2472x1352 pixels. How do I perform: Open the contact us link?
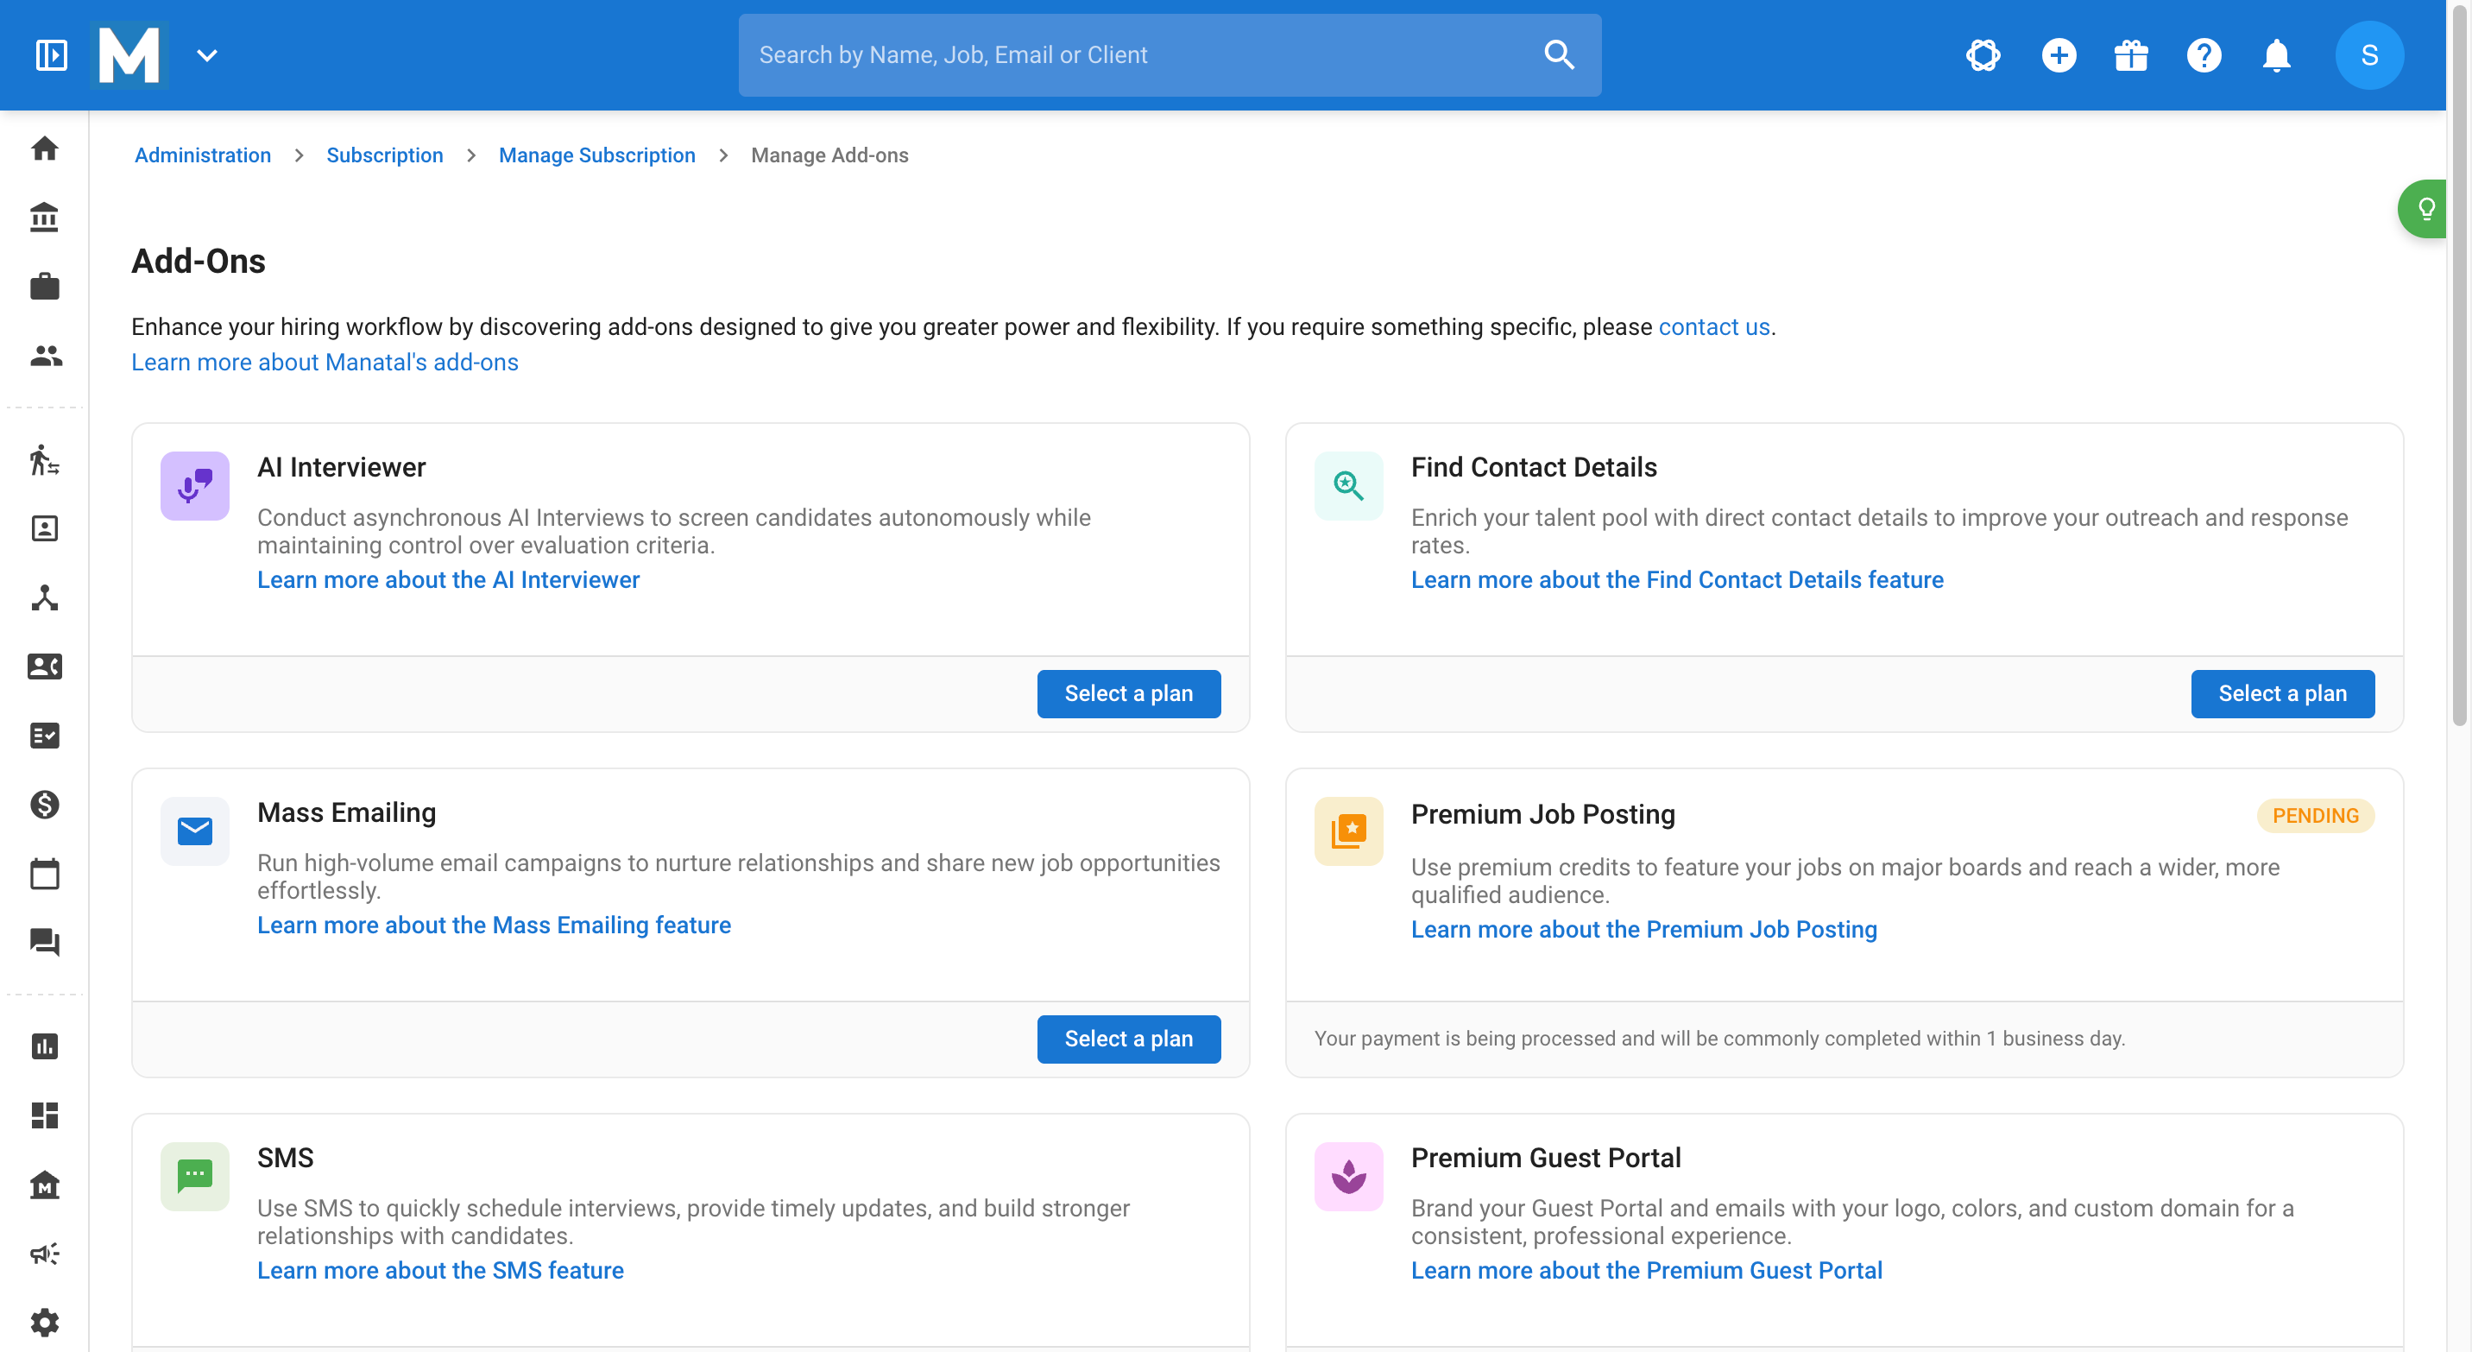click(1714, 327)
